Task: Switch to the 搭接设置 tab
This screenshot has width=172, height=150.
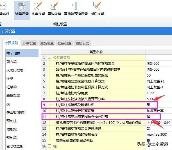Action: click(65, 43)
